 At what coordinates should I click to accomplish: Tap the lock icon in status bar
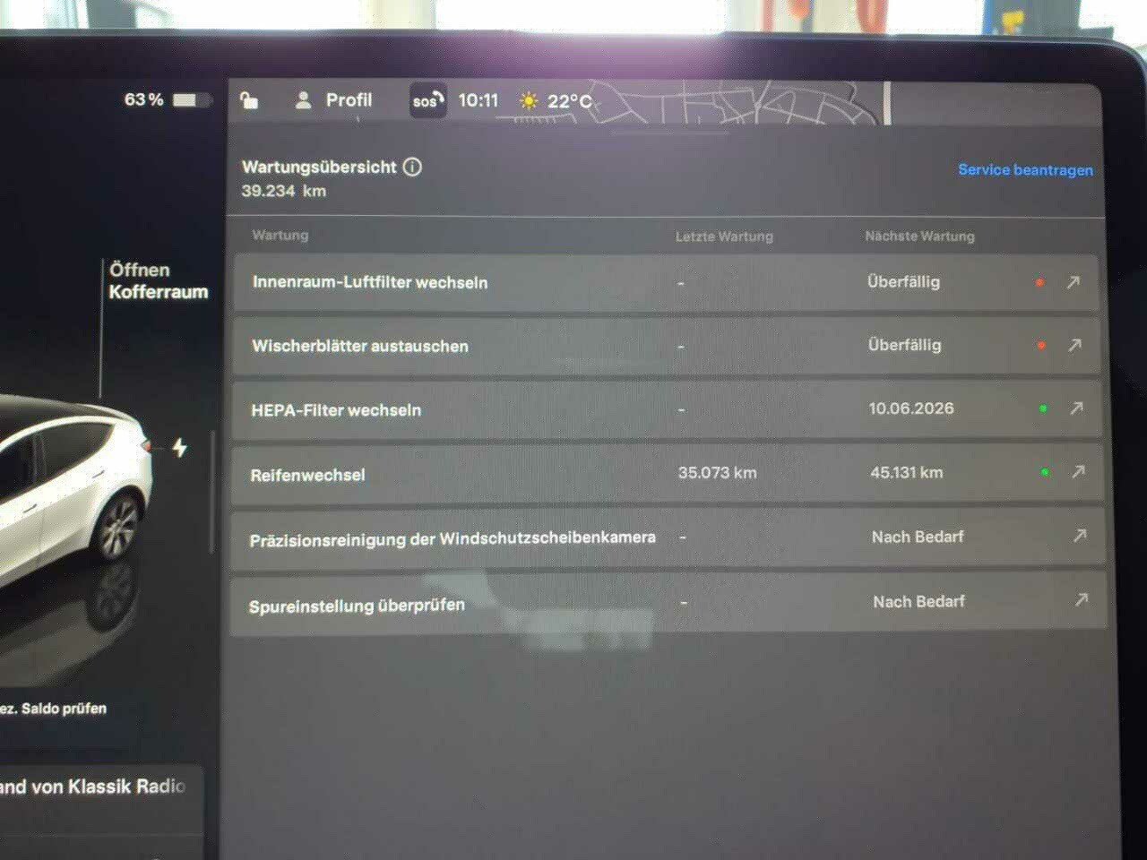click(250, 100)
